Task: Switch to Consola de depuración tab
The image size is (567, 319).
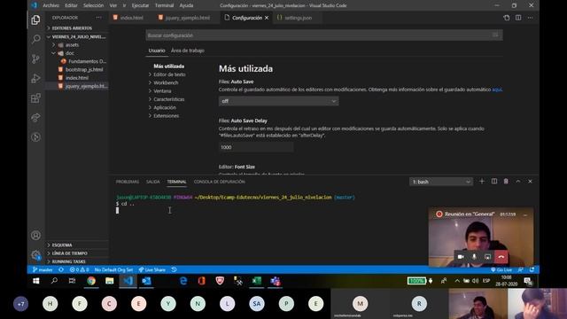Action: coord(219,182)
